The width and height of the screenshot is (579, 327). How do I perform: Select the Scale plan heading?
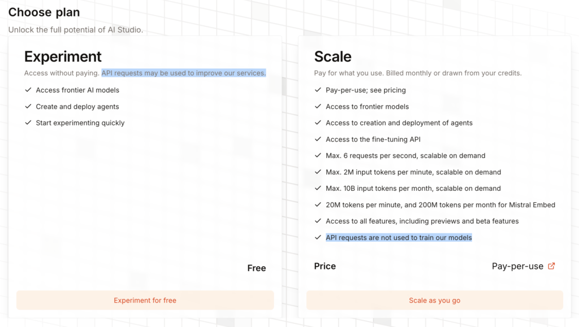[x=332, y=56]
